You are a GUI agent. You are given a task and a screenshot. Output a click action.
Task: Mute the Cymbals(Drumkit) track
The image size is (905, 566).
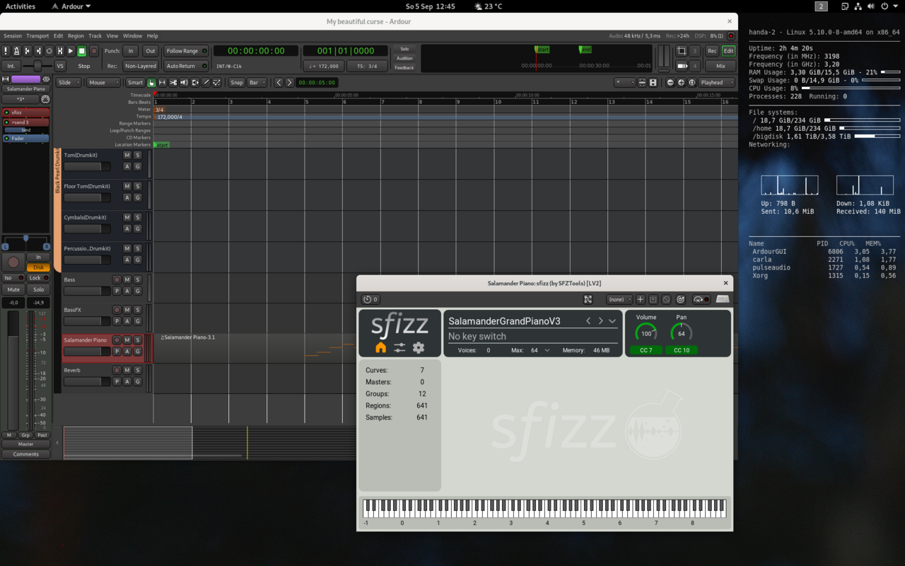pos(127,217)
